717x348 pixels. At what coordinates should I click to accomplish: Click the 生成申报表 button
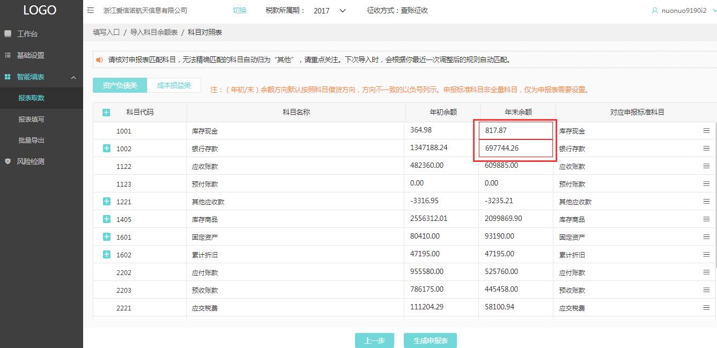pos(430,340)
